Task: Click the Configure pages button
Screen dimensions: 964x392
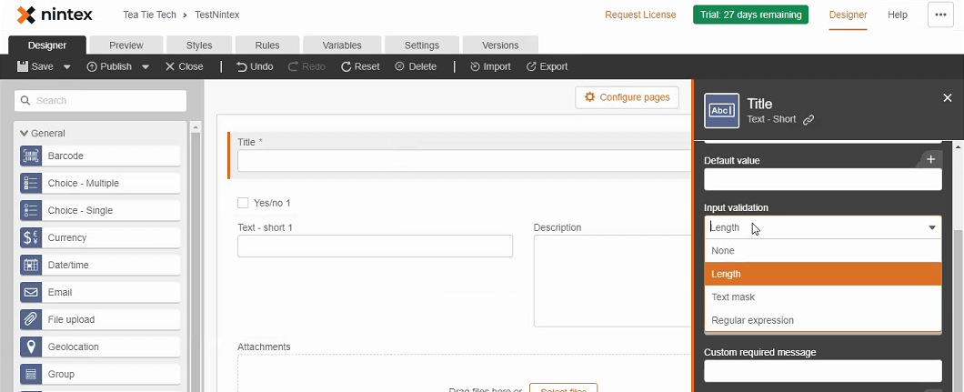Action: coord(628,97)
